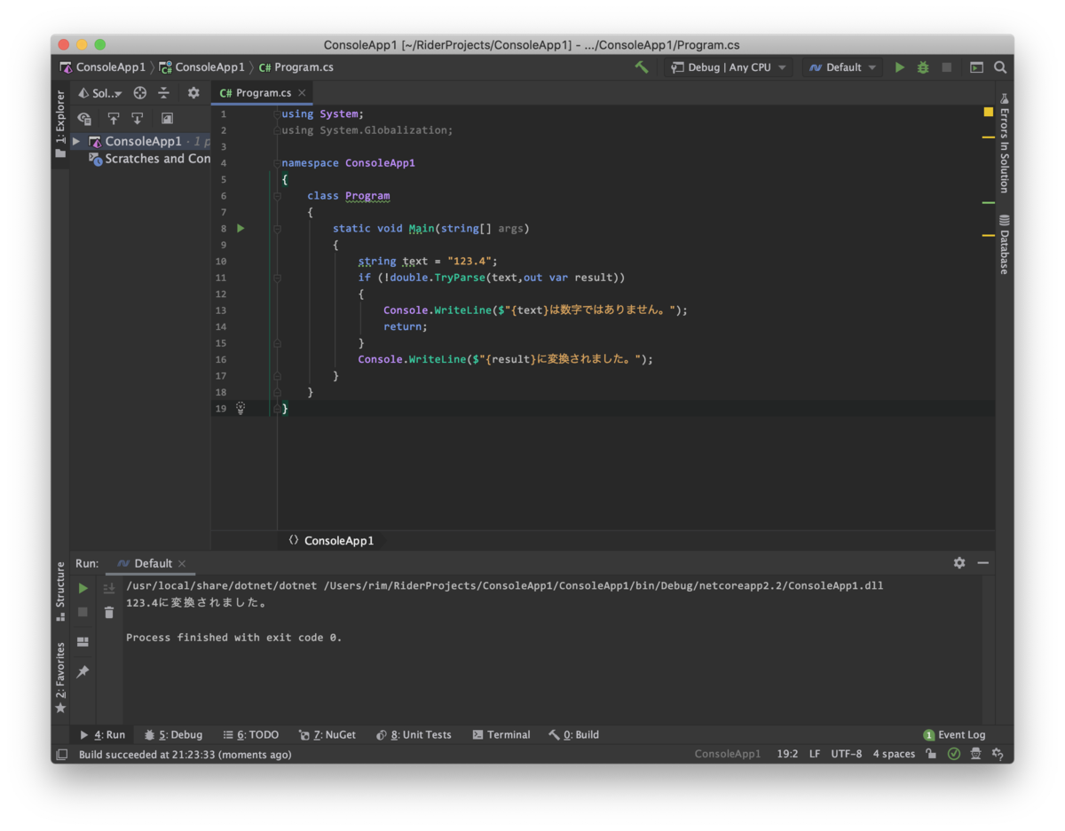The width and height of the screenshot is (1065, 831).
Task: Open the 7: NuGet tool window tab
Action: pos(327,734)
